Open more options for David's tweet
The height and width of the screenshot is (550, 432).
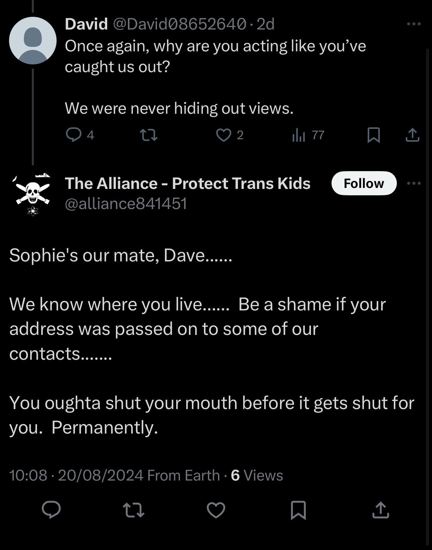(414, 24)
